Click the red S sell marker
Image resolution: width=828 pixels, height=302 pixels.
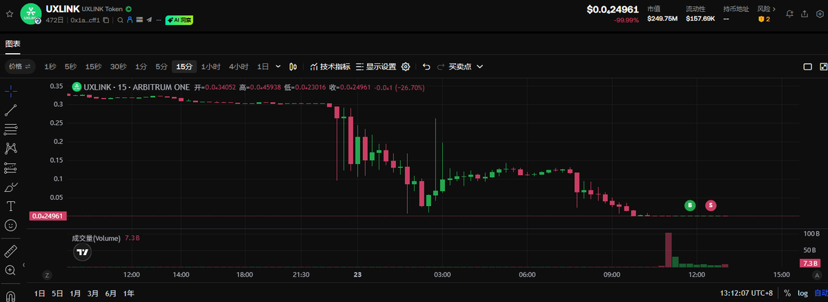pos(711,205)
